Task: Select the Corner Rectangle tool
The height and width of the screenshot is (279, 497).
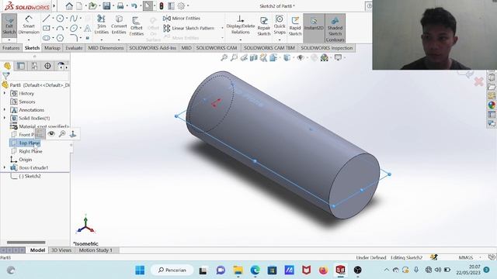Action: [x=47, y=28]
